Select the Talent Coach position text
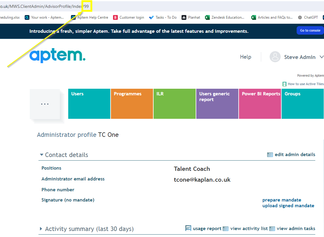The width and height of the screenshot is (324, 237). [x=192, y=169]
